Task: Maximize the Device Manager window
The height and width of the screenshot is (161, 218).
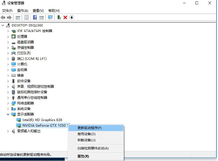Action: tap(197, 3)
